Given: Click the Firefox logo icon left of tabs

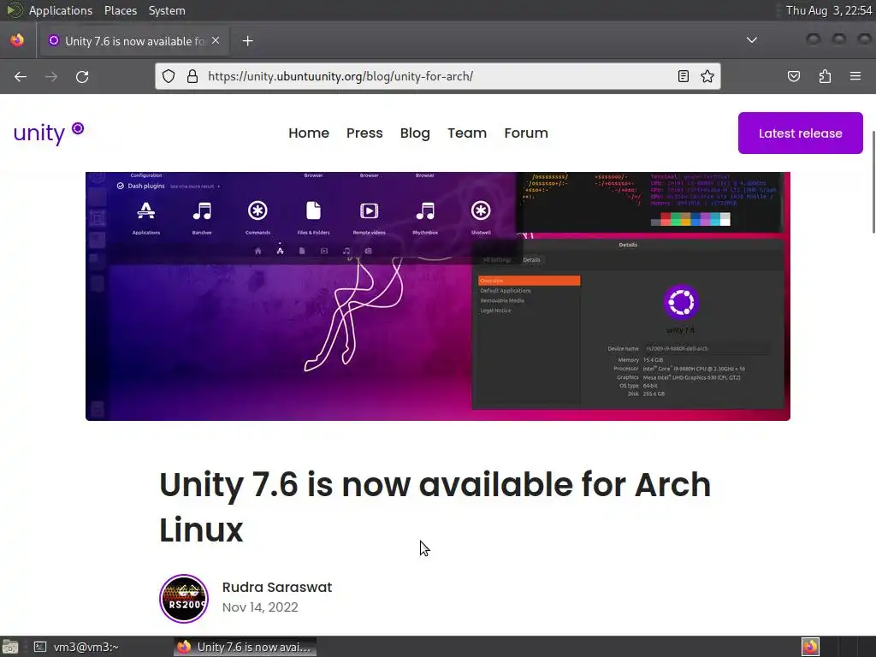Looking at the screenshot, I should pos(17,40).
